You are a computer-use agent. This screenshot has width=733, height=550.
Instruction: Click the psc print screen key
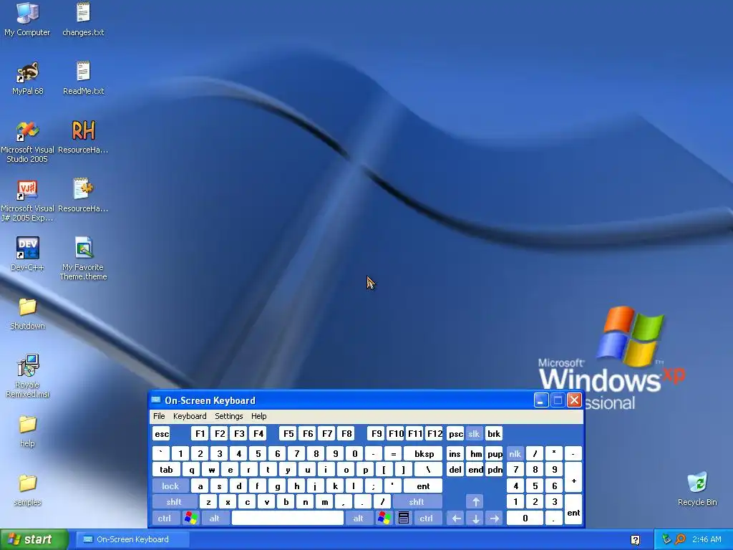[x=456, y=433]
